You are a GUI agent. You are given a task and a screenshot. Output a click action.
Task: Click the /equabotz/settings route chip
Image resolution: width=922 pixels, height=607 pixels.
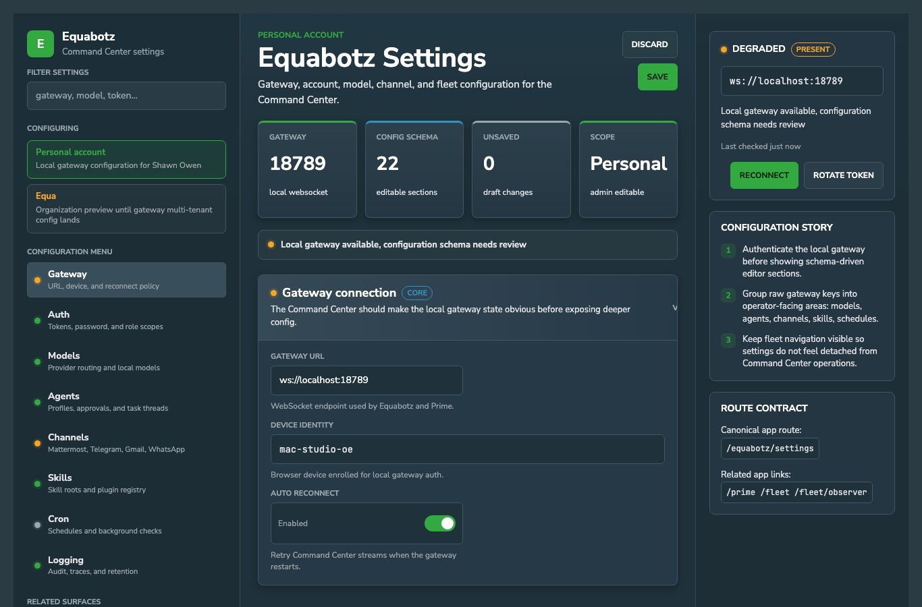tap(770, 449)
